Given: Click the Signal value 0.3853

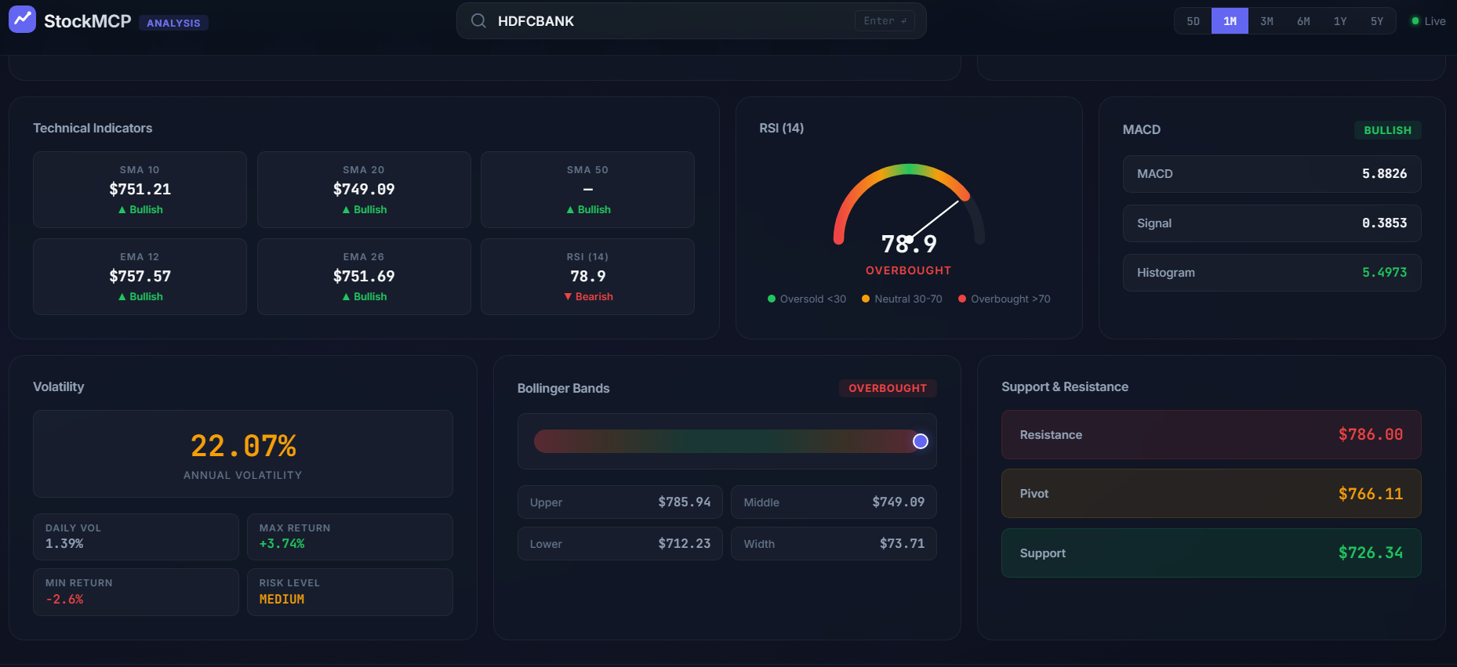Looking at the screenshot, I should click(x=1384, y=223).
